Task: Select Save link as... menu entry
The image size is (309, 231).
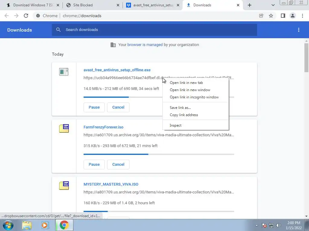Action: (196, 108)
